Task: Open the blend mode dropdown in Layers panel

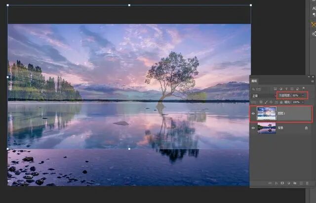Action: (264, 96)
